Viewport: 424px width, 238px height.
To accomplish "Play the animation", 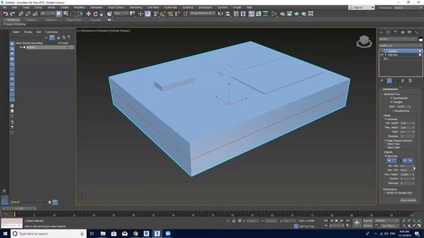I will click(x=337, y=221).
